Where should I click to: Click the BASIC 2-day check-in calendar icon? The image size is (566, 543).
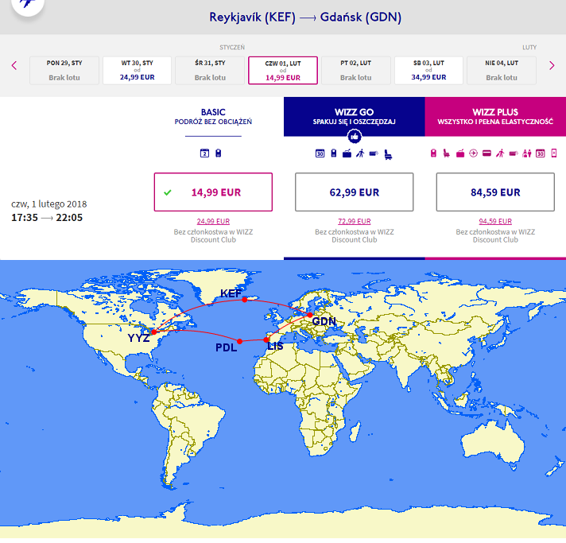204,153
